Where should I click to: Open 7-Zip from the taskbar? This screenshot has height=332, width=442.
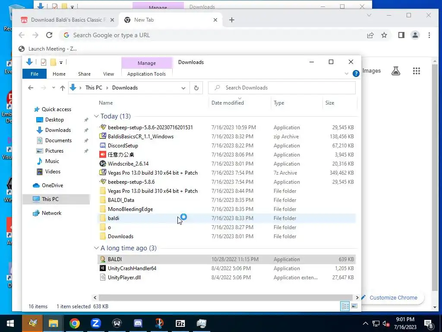(180, 323)
